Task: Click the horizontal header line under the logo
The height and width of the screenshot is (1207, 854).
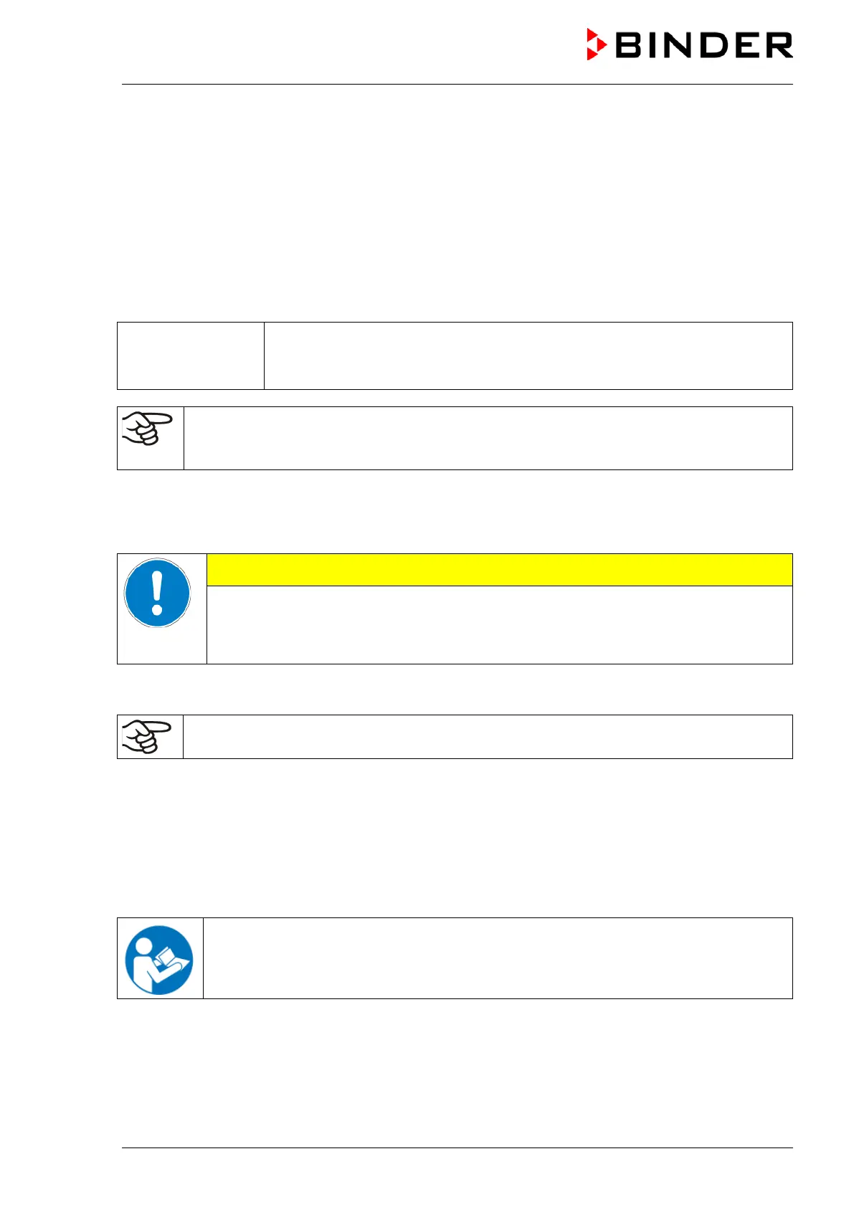Action: pos(457,85)
